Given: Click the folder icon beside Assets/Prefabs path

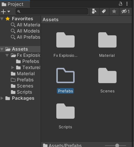Looking at the screenshot, I should tap(45, 145).
